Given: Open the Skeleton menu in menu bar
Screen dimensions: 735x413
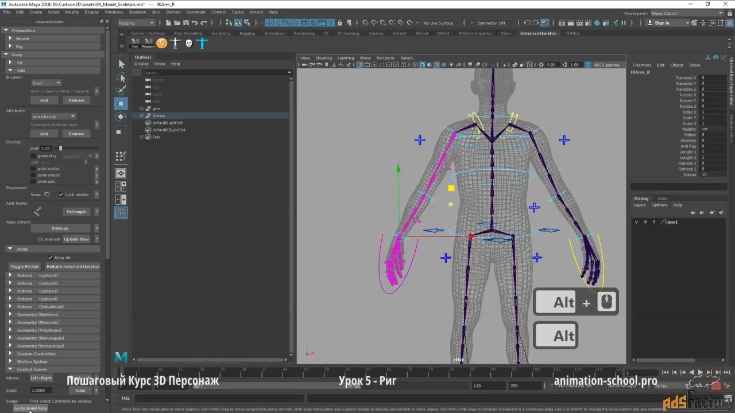Looking at the screenshot, I should coord(137,12).
